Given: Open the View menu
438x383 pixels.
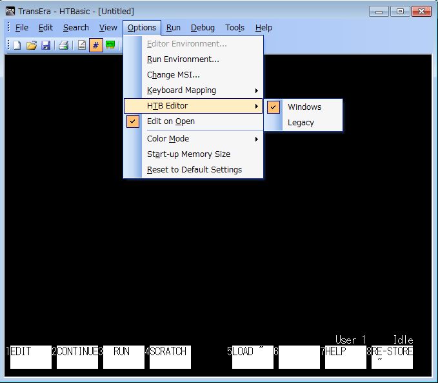Looking at the screenshot, I should click(x=108, y=28).
